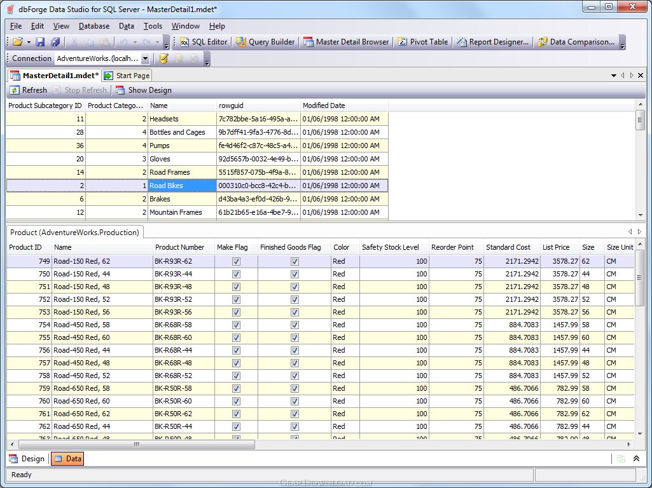The height and width of the screenshot is (488, 652).
Task: Click Show Design icon
Action: tap(120, 90)
